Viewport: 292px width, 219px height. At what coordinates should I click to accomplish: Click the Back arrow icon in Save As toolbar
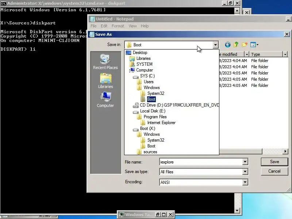point(227,45)
